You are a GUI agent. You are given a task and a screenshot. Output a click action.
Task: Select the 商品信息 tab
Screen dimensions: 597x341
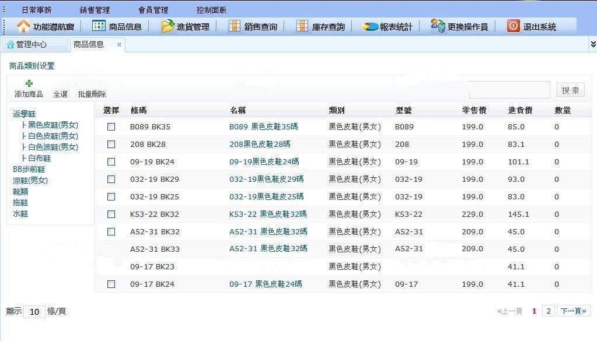(x=97, y=44)
